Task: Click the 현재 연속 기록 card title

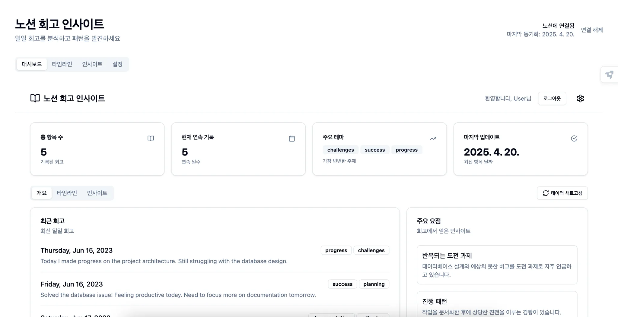Action: click(198, 137)
